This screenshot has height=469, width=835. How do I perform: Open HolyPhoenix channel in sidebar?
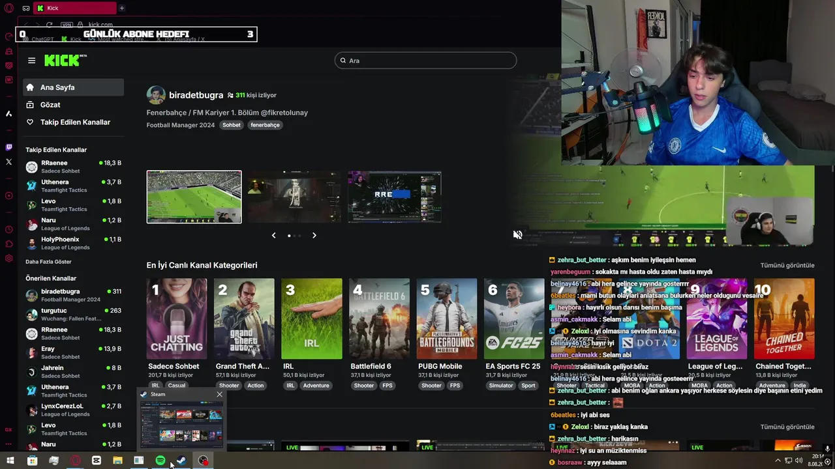click(73, 243)
